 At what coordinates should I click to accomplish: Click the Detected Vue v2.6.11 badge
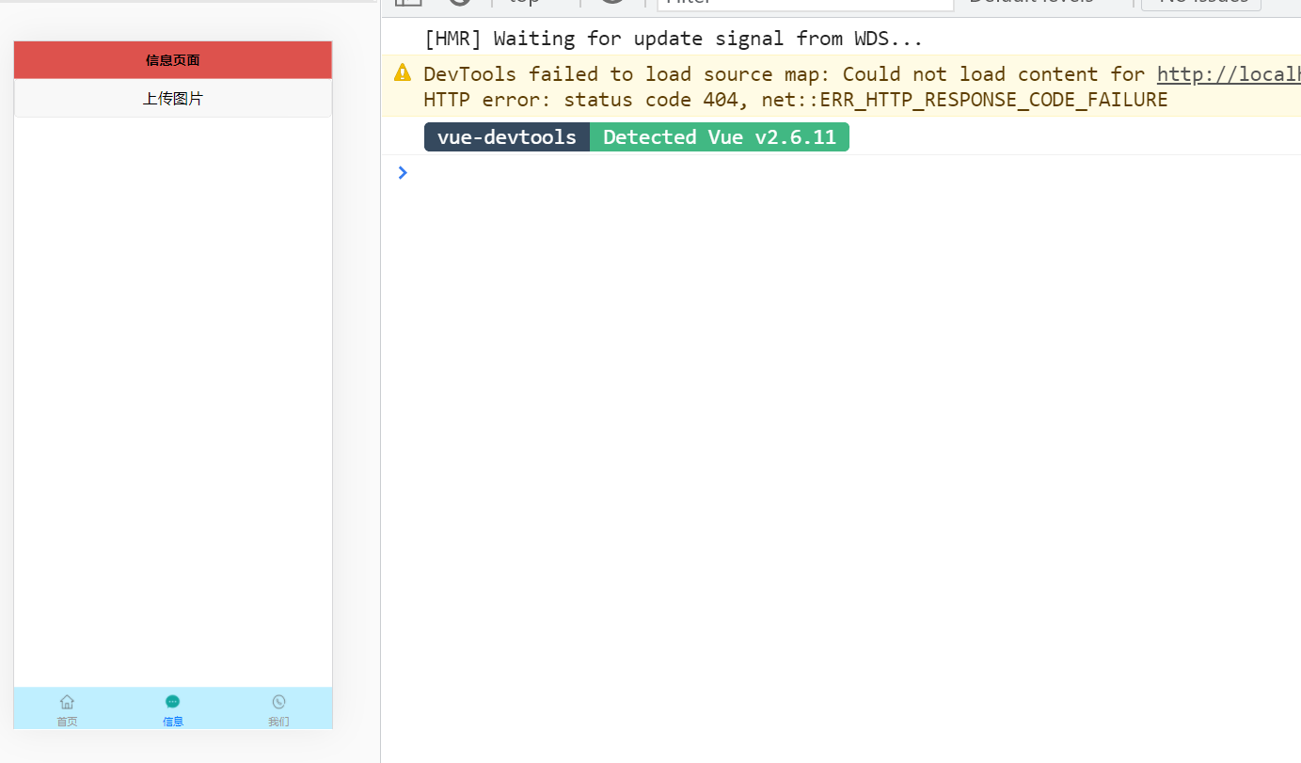(x=720, y=136)
